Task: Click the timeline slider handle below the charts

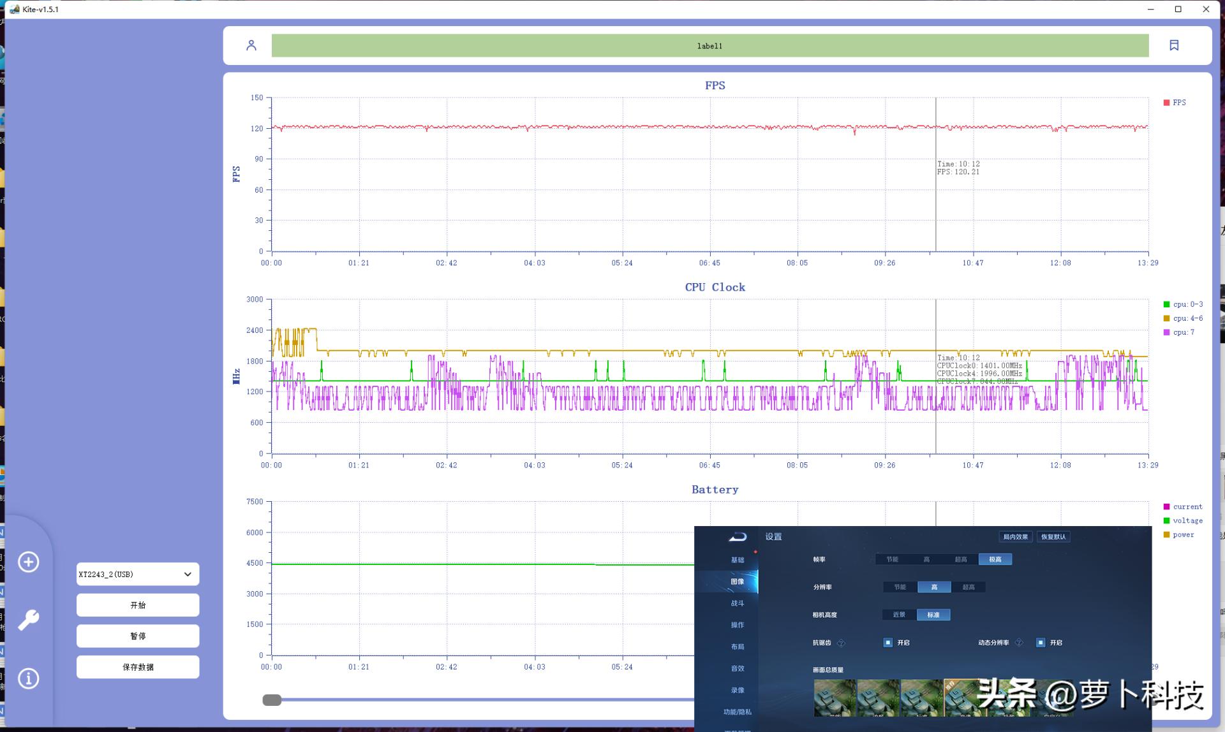Action: pos(272,700)
